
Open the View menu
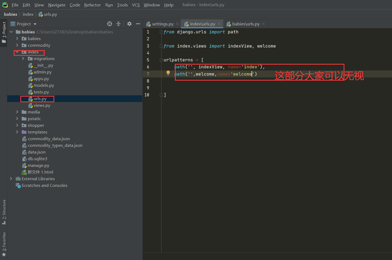pos(39,5)
